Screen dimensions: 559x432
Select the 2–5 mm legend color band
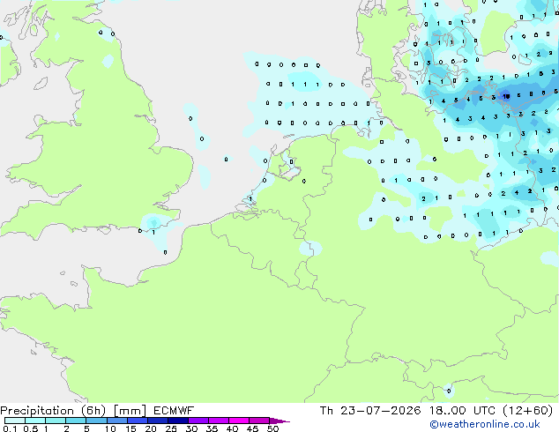76,421
